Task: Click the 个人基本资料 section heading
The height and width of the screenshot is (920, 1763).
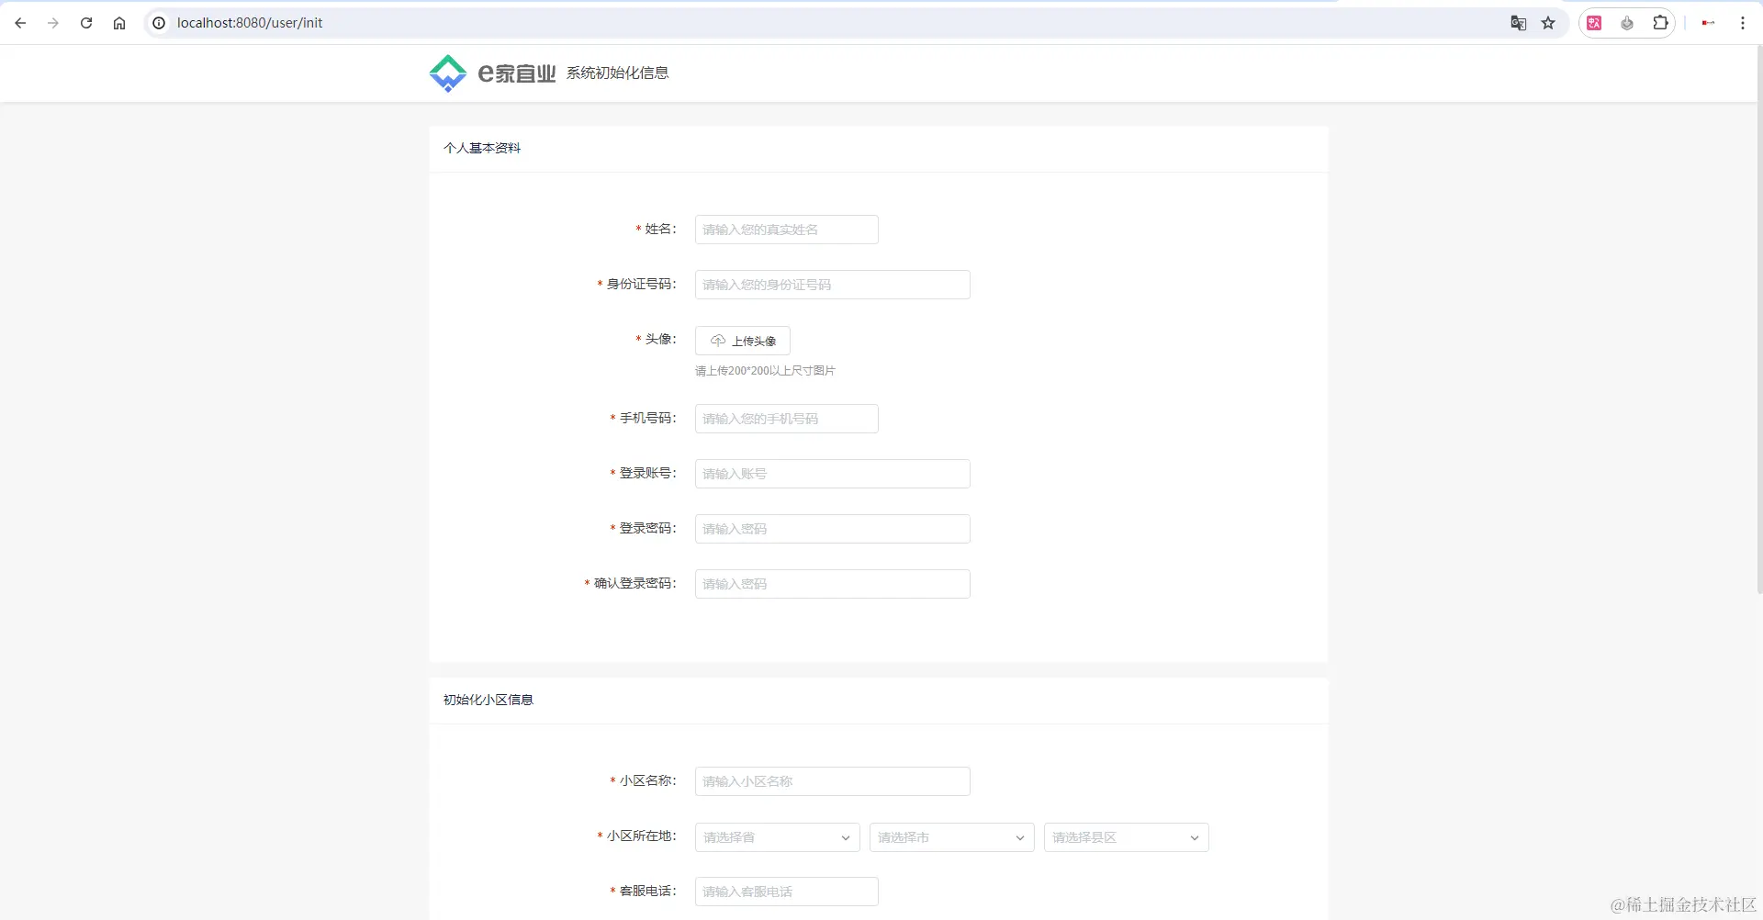Action: pyautogui.click(x=482, y=148)
